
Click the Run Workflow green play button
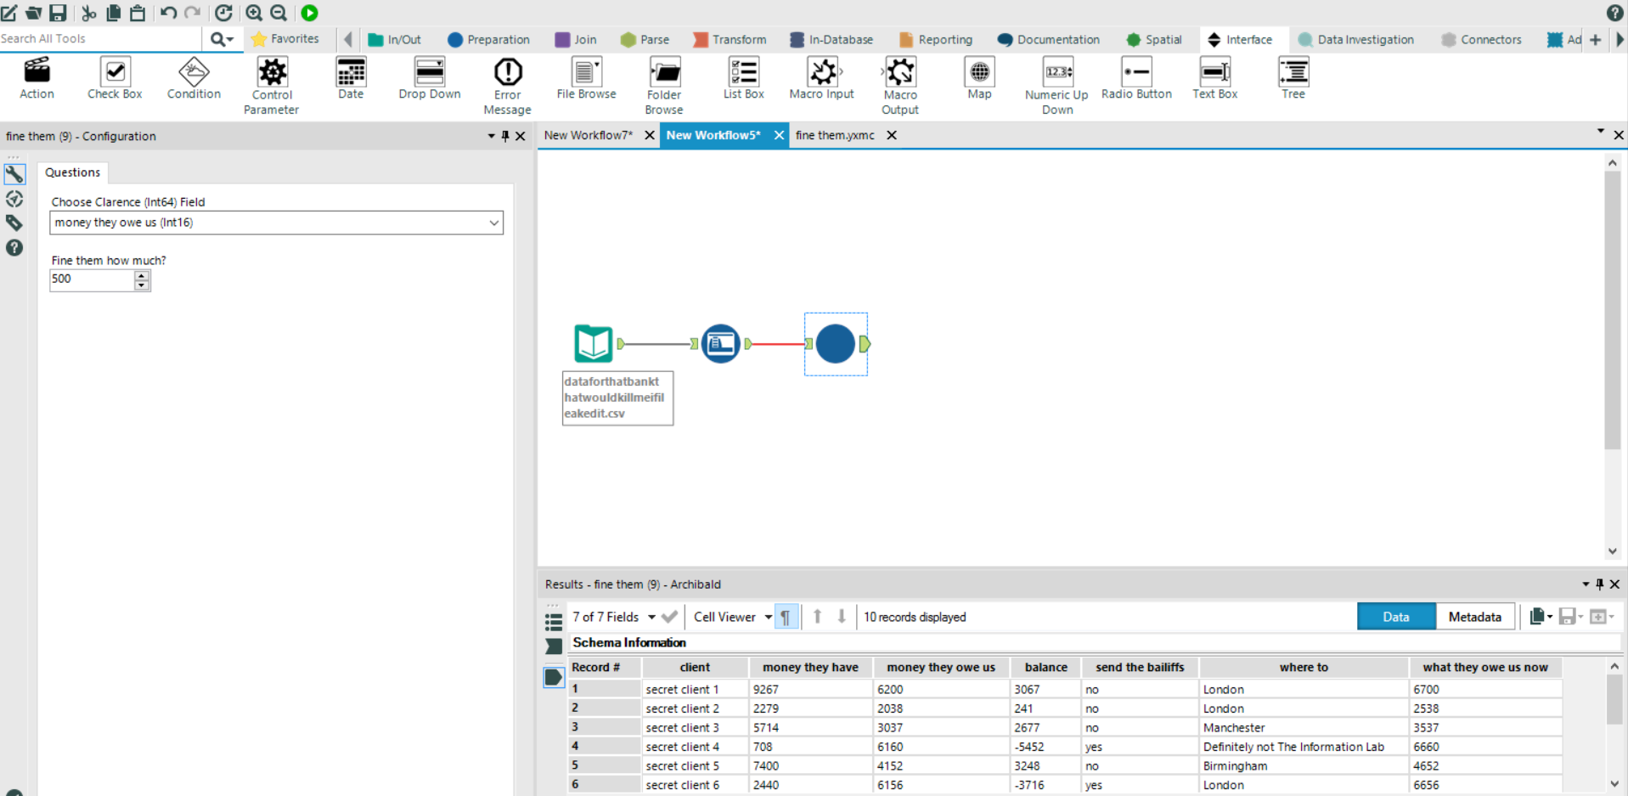pyautogui.click(x=310, y=13)
